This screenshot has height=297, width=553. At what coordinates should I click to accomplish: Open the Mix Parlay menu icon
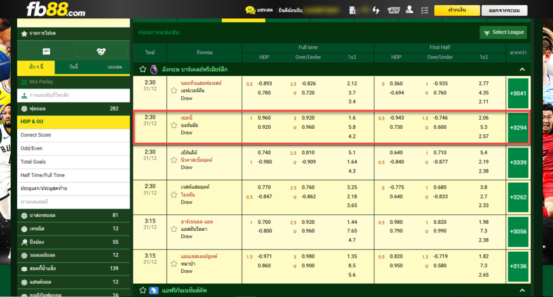pos(24,82)
